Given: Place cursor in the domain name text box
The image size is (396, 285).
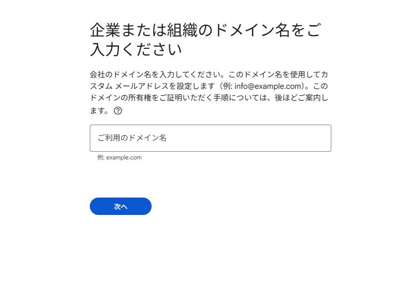Looking at the screenshot, I should click(211, 138).
